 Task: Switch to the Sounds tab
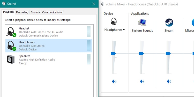(x=35, y=12)
